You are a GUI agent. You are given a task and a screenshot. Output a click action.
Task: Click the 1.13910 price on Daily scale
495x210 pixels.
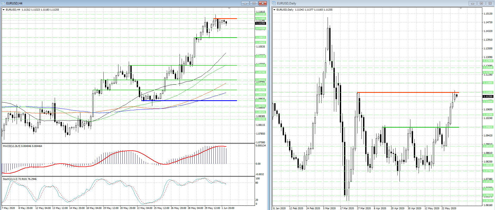click(488, 40)
